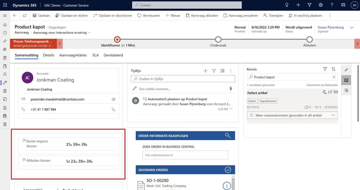Sort knowledge results icon
Screen dimensions: 360x190
coord(334,69)
